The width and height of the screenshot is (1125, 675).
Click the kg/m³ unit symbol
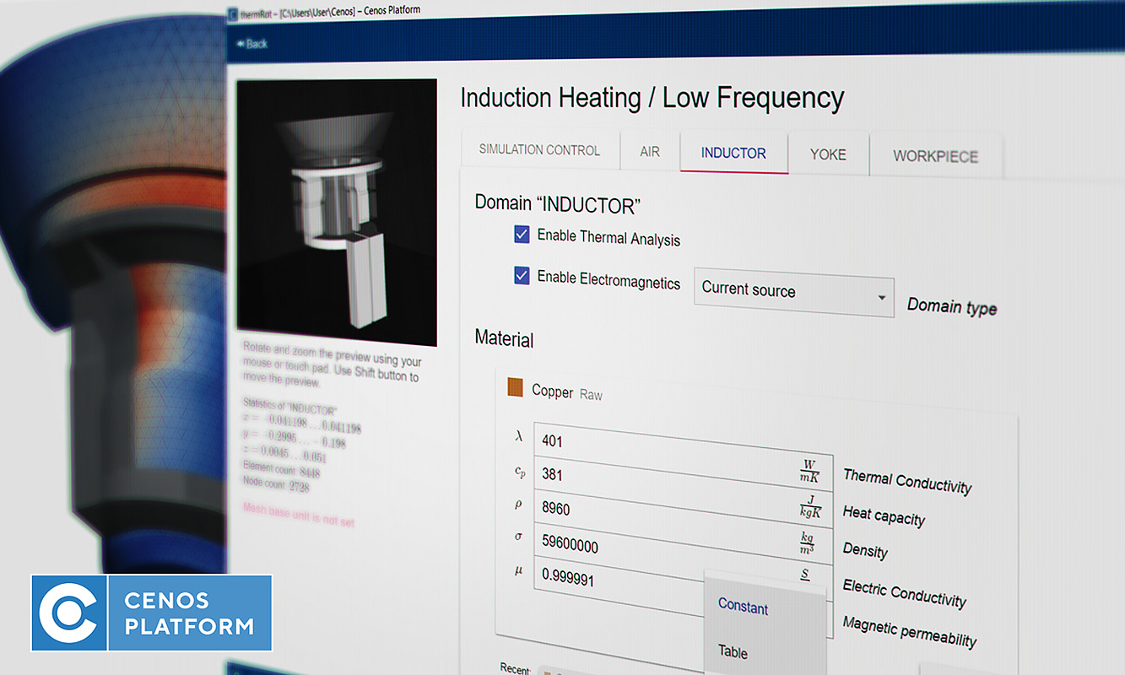(807, 543)
